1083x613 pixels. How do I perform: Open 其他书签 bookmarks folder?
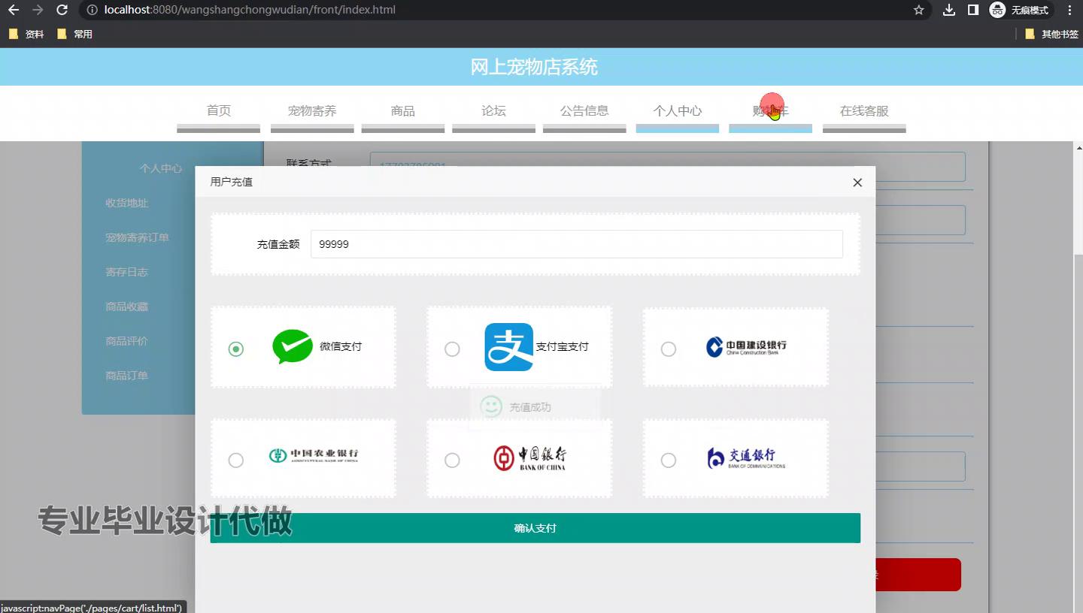coord(1051,34)
